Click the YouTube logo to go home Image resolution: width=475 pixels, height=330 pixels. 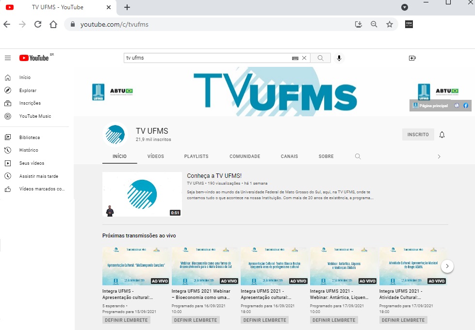coord(34,58)
